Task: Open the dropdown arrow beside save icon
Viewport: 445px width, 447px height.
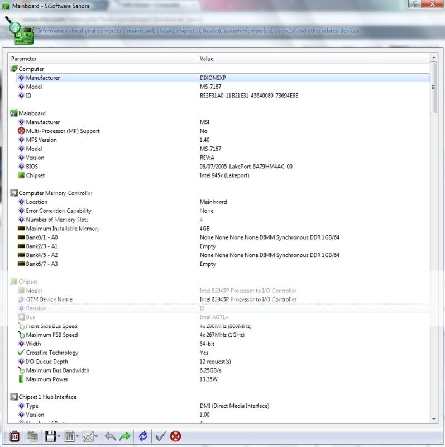Action: click(x=59, y=437)
